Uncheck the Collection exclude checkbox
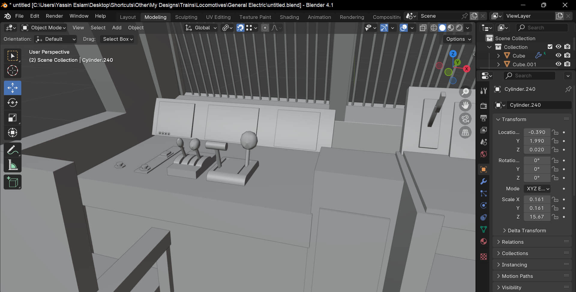 (x=550, y=47)
